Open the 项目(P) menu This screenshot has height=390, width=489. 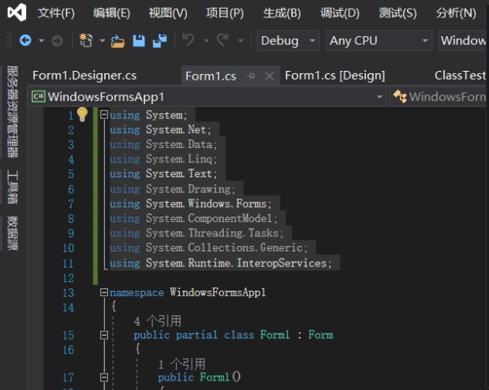pos(225,13)
